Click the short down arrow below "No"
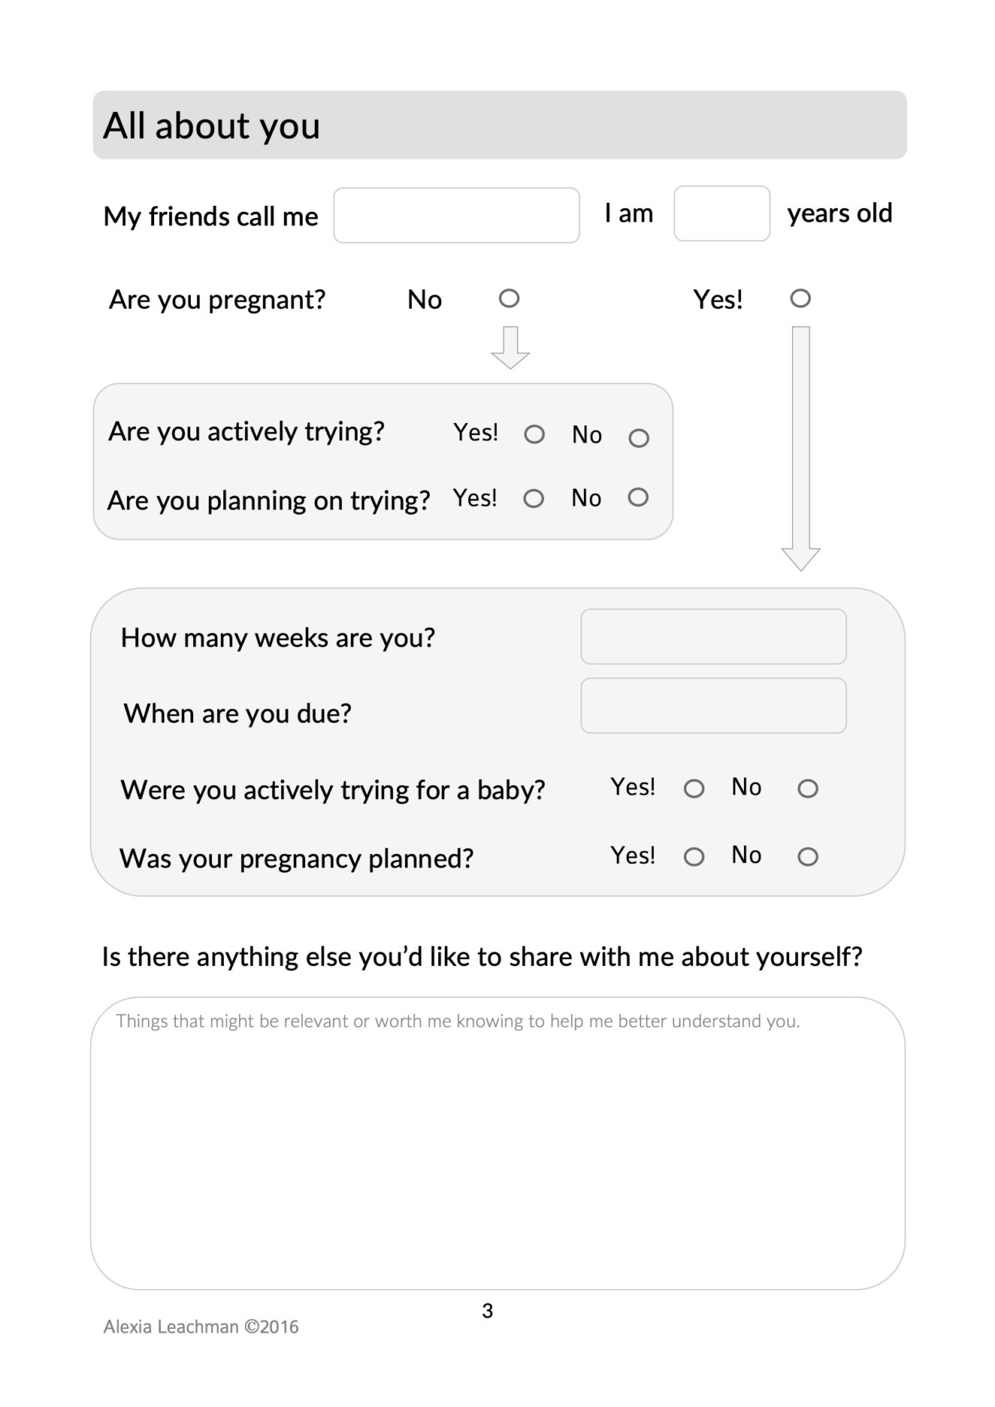Screen dimensions: 995x1407 point(510,348)
